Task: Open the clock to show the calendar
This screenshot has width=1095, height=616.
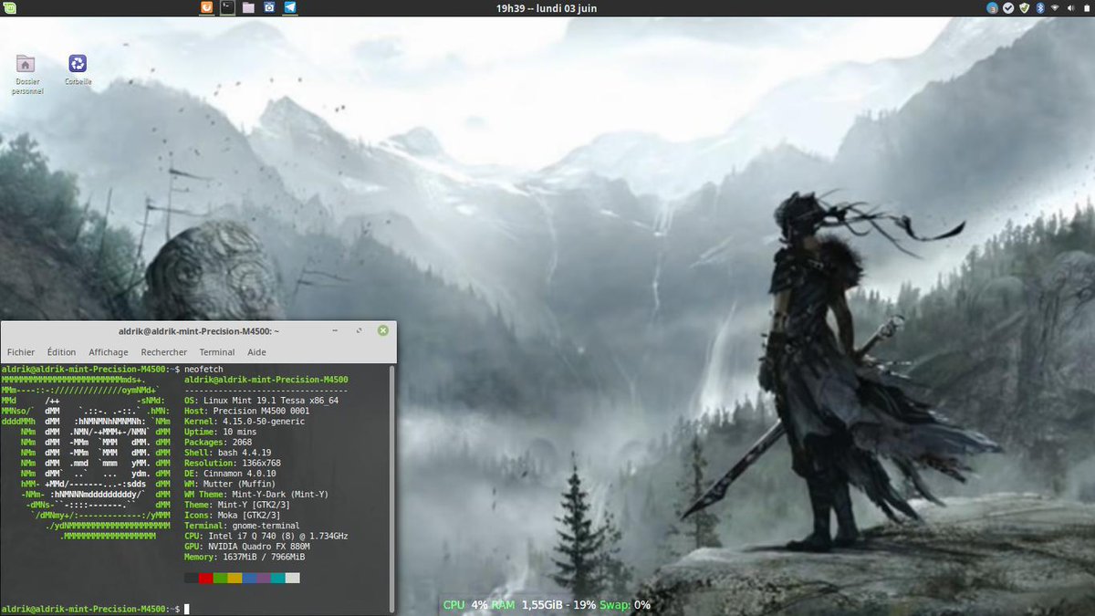Action: click(x=547, y=8)
